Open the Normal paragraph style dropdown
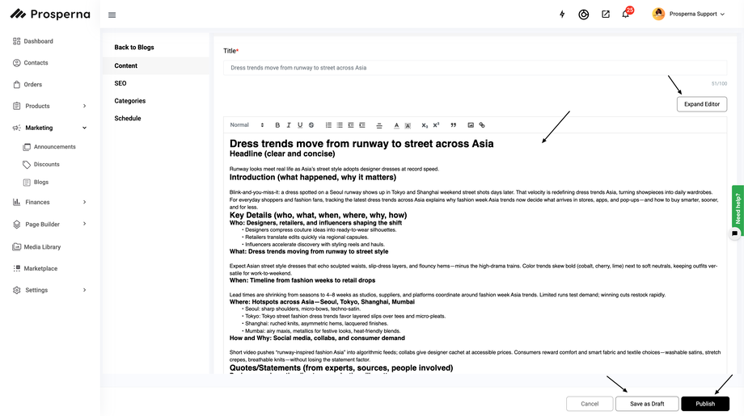The image size is (744, 416). pos(247,125)
